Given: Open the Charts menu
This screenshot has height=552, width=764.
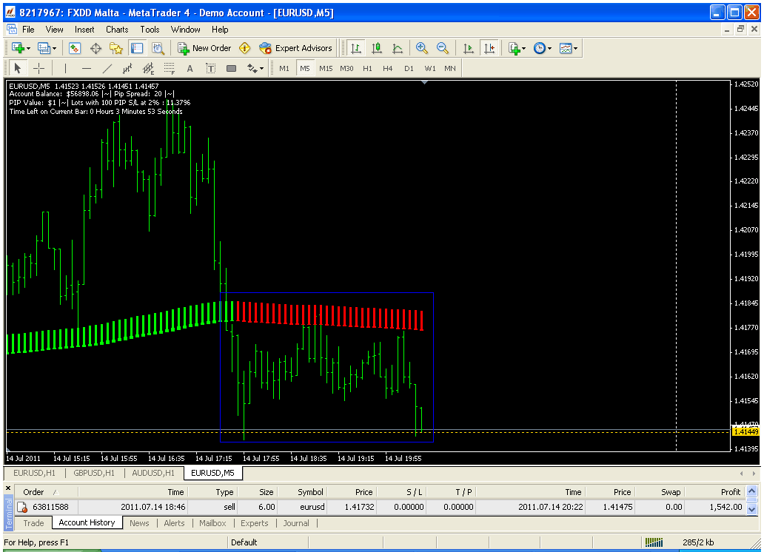Looking at the screenshot, I should pos(117,30).
